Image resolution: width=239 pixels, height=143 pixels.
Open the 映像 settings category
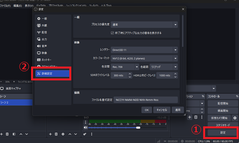pos(53,53)
